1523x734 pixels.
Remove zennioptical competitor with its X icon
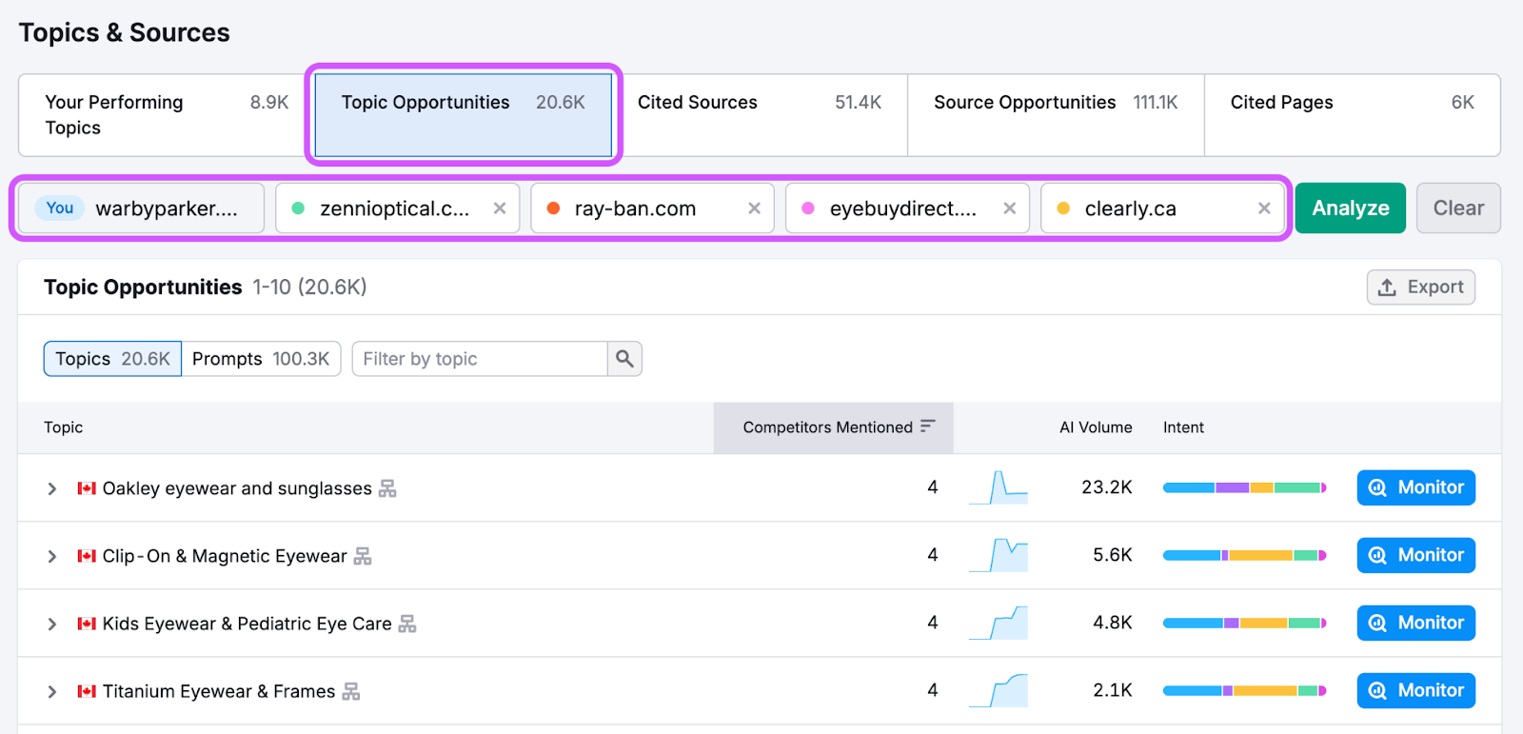[x=500, y=208]
